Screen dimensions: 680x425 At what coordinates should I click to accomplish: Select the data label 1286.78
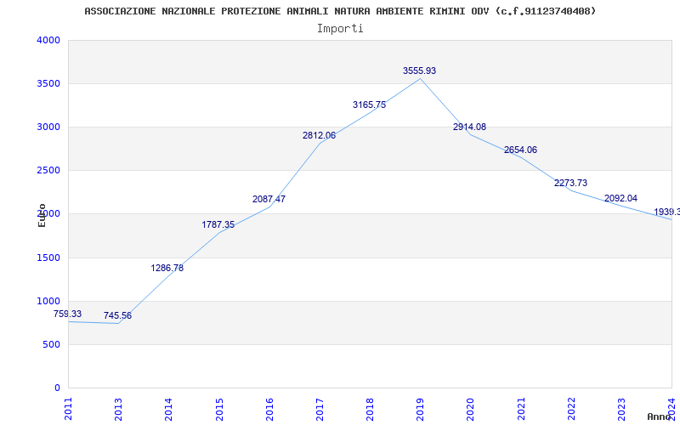point(167,269)
